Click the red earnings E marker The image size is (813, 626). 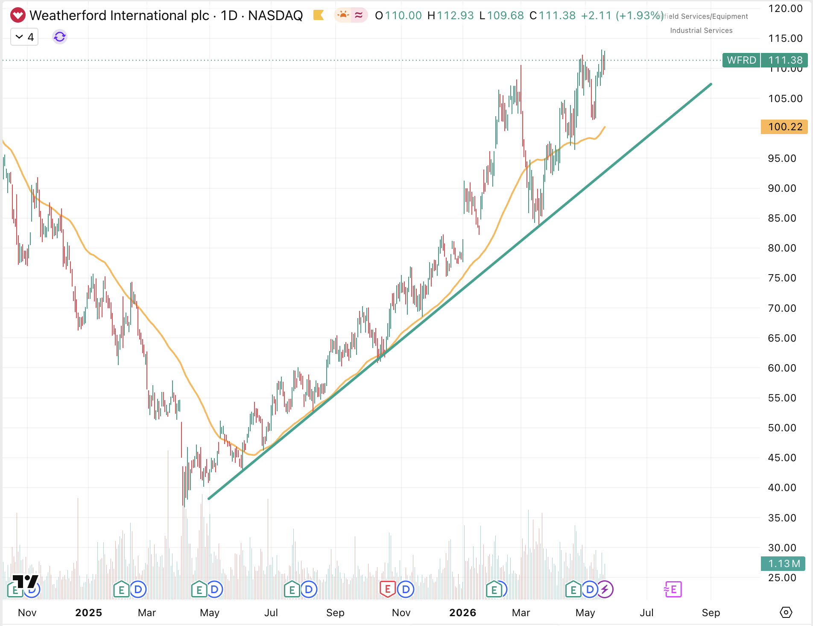388,589
